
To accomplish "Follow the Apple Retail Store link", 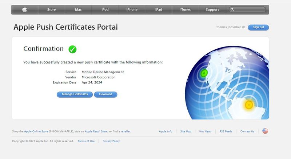I will click(x=96, y=131).
